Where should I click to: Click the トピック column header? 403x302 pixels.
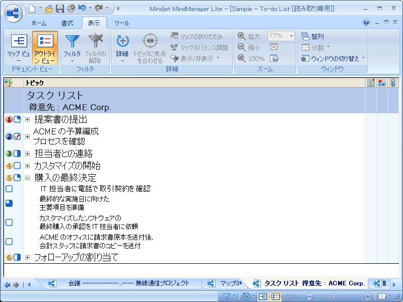click(194, 83)
